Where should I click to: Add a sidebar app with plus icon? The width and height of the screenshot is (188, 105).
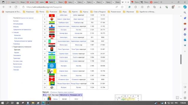tap(185, 51)
